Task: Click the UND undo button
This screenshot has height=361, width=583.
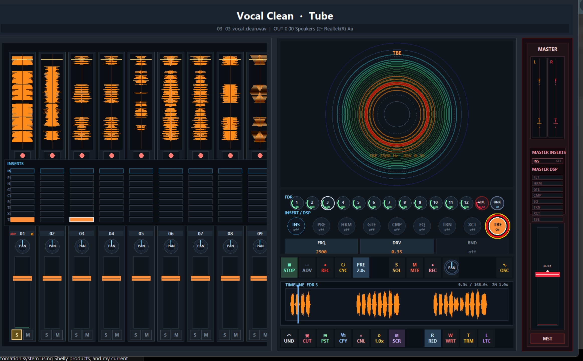Action: click(289, 338)
